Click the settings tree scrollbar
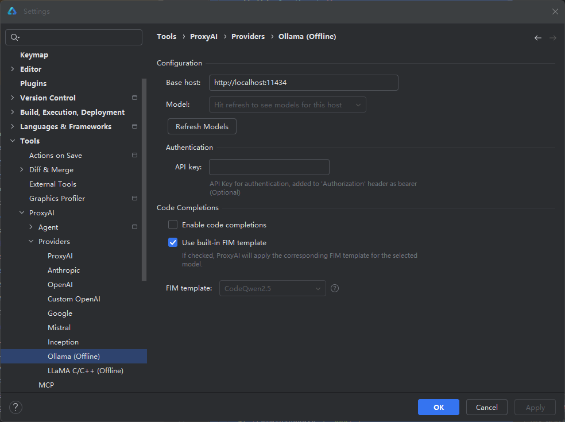 [x=144, y=180]
